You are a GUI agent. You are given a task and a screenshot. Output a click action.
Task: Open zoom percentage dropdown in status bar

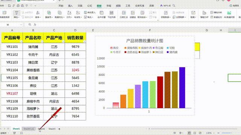point(214,133)
